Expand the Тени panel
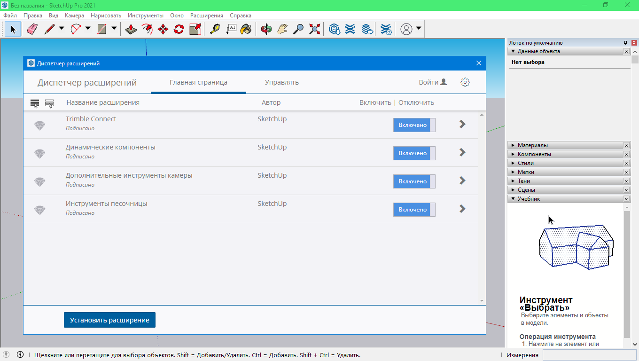 point(513,181)
